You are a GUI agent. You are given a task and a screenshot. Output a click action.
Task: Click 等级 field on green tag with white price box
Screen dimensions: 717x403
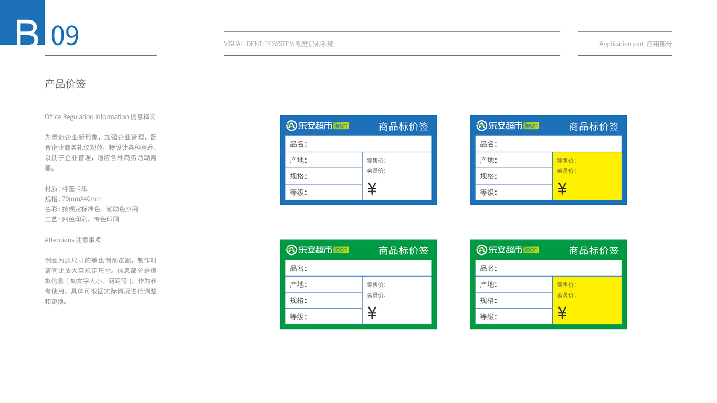point(323,317)
